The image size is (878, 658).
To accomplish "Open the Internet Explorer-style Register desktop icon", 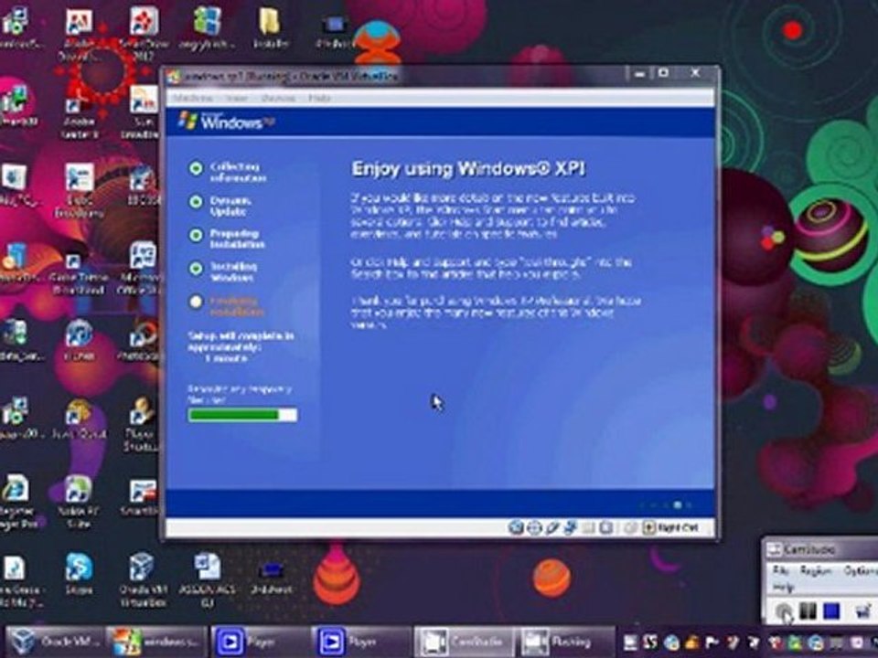I will 16,502.
